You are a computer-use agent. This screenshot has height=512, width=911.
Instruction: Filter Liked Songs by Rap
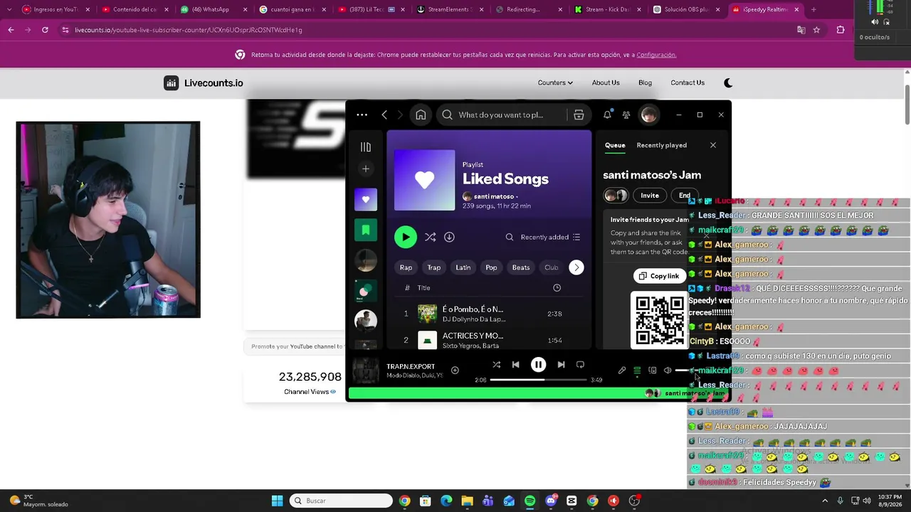pyautogui.click(x=406, y=267)
